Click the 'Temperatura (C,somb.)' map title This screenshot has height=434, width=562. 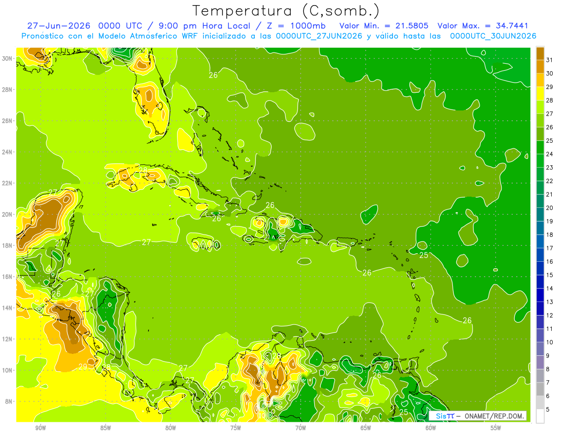pyautogui.click(x=286, y=11)
